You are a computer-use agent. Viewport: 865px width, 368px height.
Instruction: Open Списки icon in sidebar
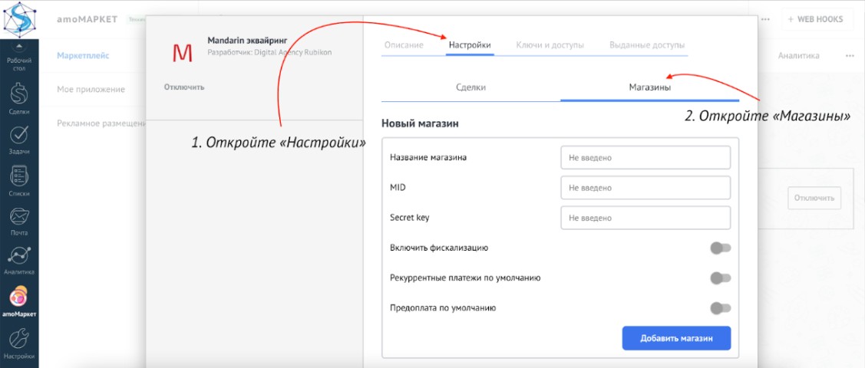pyautogui.click(x=19, y=180)
